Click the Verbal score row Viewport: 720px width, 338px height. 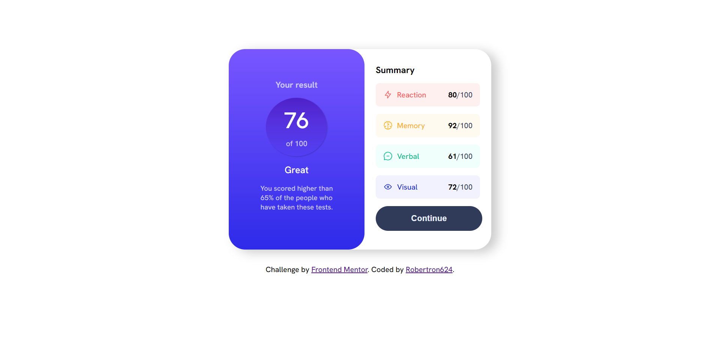427,156
